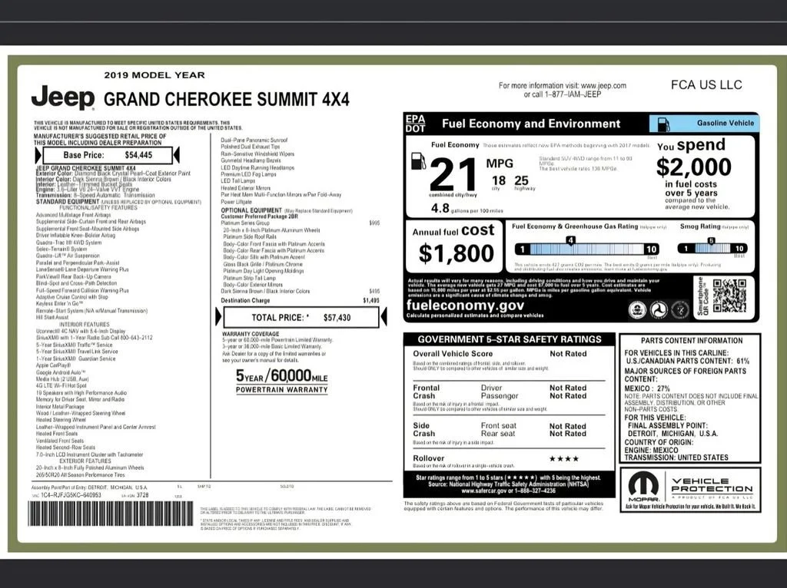Click the Gasoline Vehicle label
This screenshot has width=787, height=588.
coord(726,123)
